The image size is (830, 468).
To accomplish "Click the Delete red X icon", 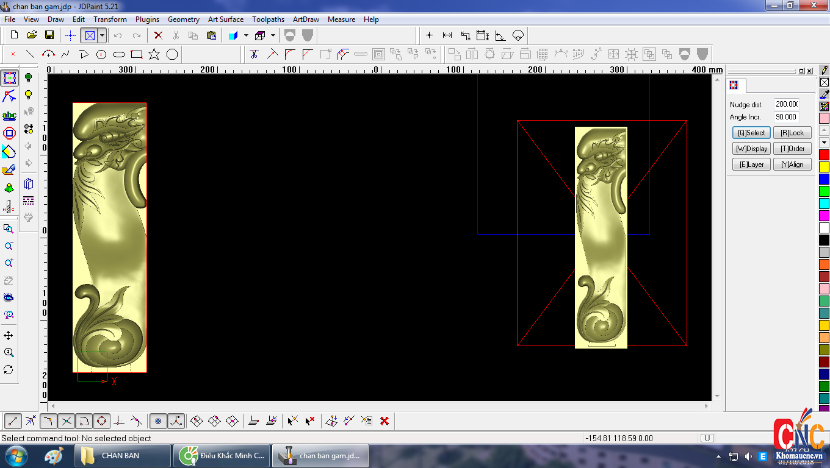I will click(158, 35).
